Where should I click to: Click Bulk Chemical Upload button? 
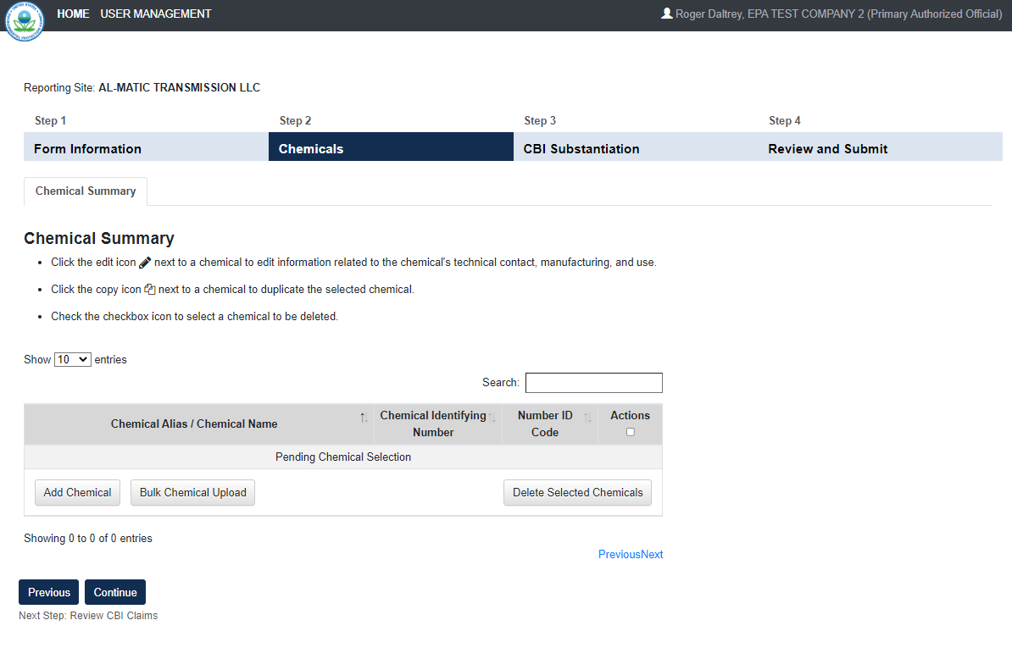click(x=192, y=492)
